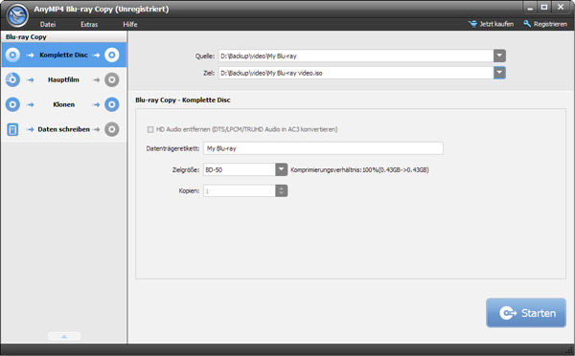Click the AnyMP4 application logo icon
The width and height of the screenshot is (575, 356).
point(17,15)
